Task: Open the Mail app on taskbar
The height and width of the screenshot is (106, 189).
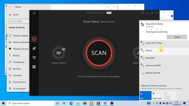Action: pyautogui.click(x=85, y=103)
